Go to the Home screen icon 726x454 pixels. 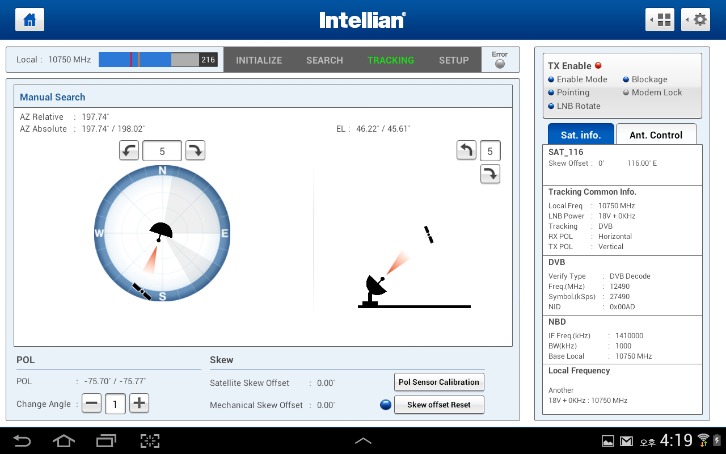(29, 20)
